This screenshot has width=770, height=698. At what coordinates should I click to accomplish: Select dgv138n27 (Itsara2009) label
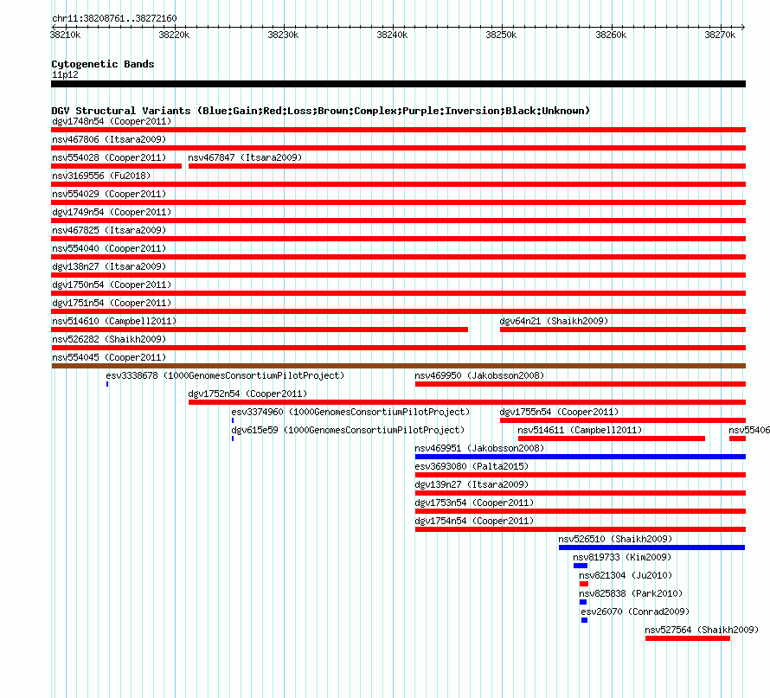tap(109, 266)
